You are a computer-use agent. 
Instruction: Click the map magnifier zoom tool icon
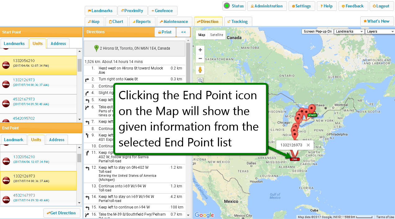[200, 81]
